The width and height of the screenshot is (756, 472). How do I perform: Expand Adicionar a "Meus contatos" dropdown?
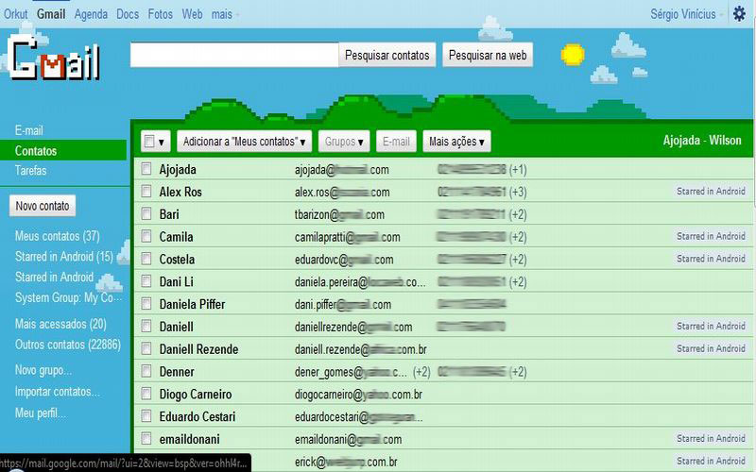tap(244, 142)
